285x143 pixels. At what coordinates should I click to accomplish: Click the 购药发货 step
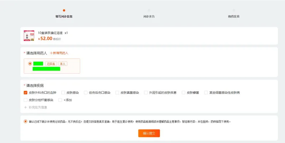(x=234, y=16)
